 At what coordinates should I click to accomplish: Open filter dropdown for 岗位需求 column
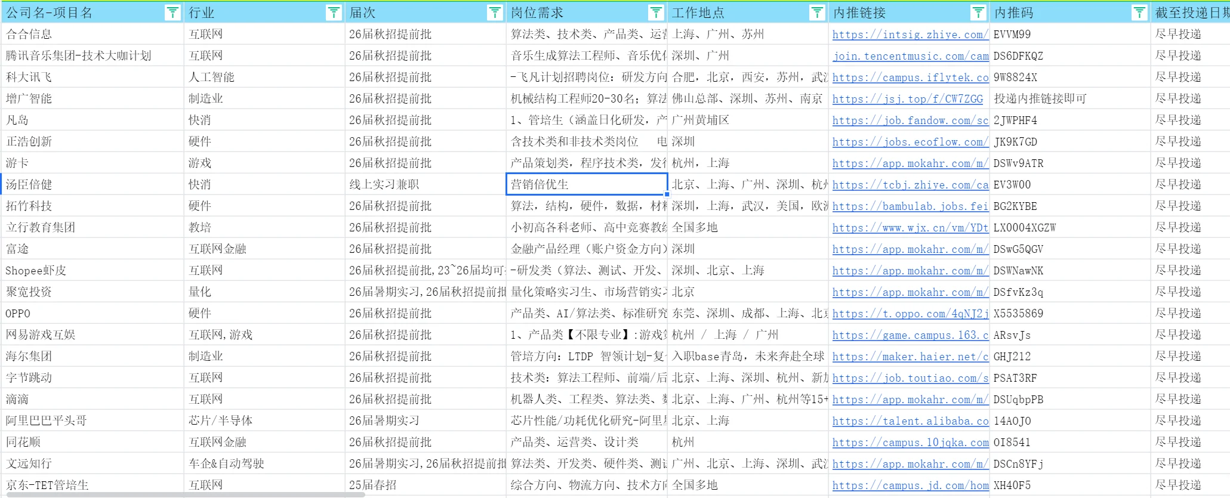click(656, 13)
